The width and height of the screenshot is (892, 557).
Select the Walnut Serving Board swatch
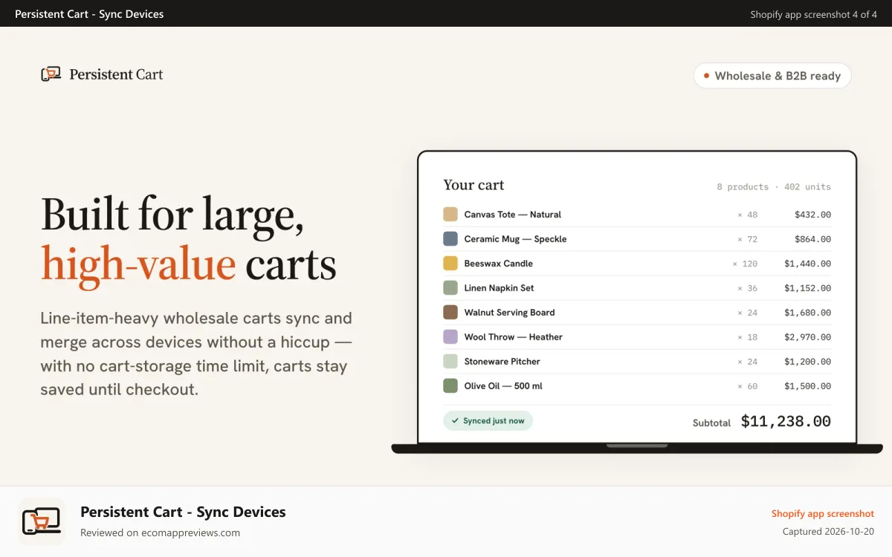[450, 313]
